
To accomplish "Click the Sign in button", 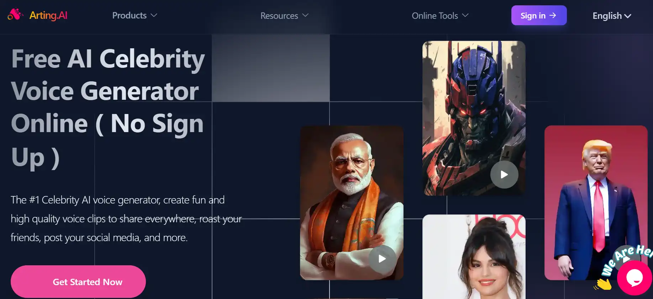I will pyautogui.click(x=539, y=15).
